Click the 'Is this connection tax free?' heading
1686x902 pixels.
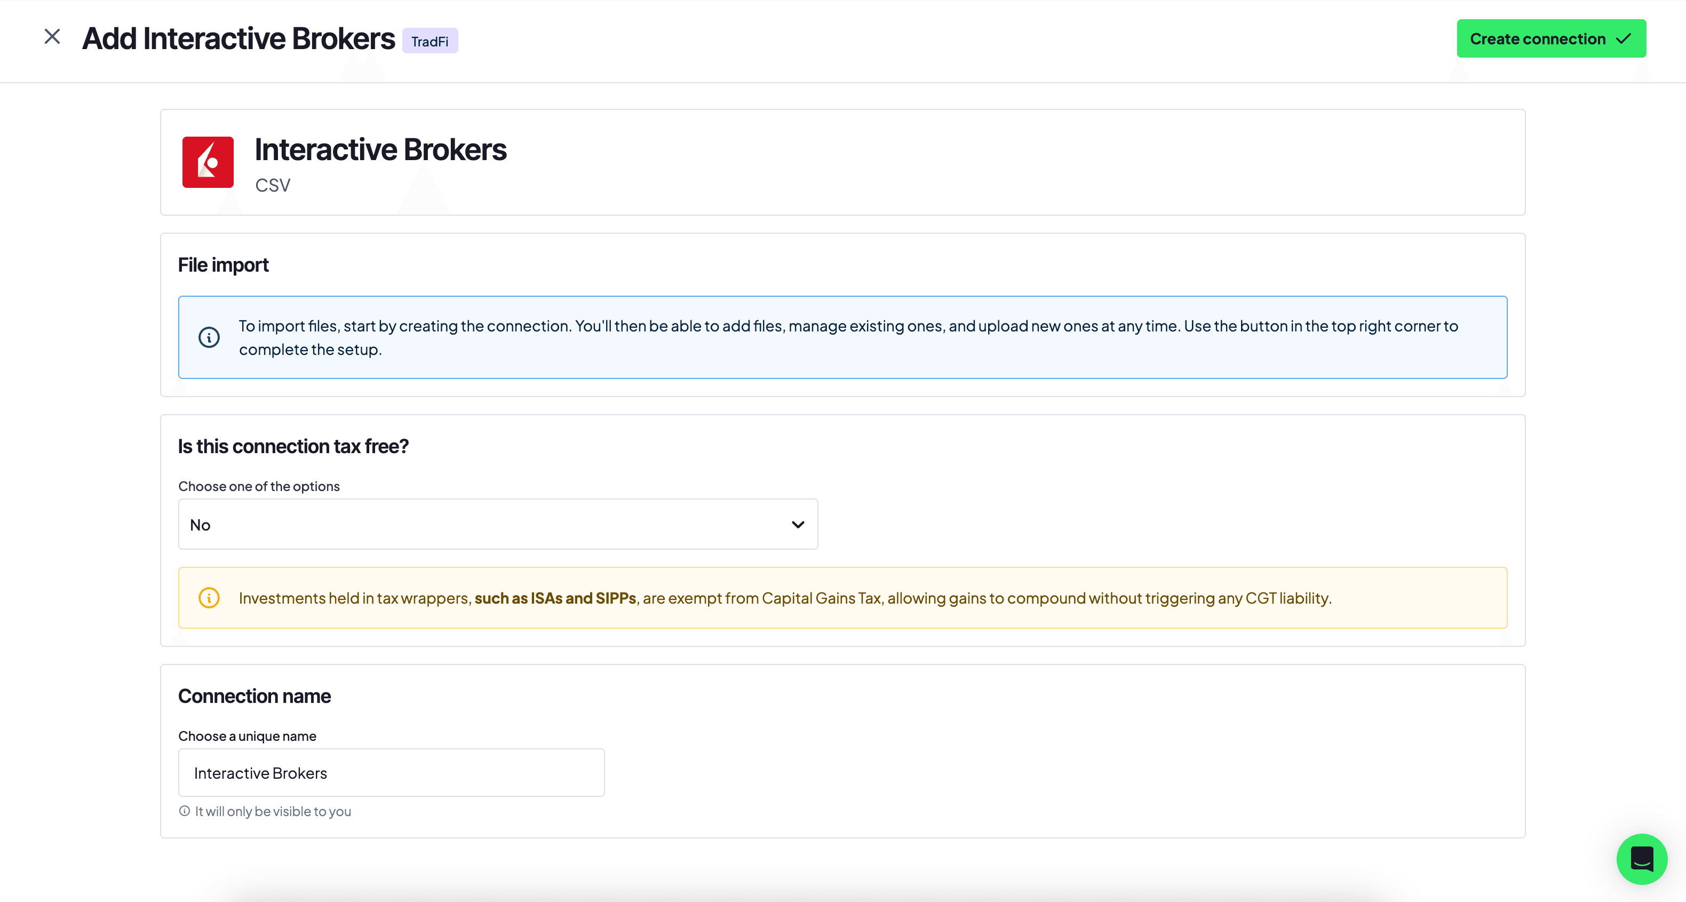point(293,446)
